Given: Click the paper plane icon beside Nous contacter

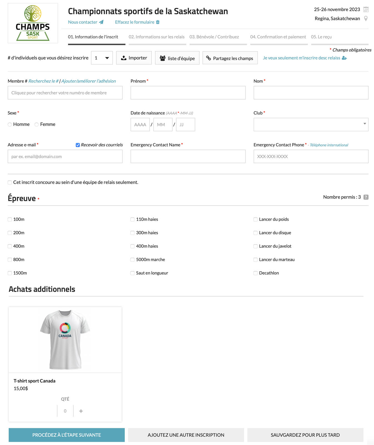Looking at the screenshot, I should (101, 22).
